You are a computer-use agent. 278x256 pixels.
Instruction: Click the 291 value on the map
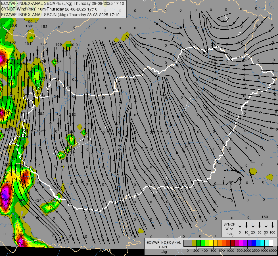40,131
